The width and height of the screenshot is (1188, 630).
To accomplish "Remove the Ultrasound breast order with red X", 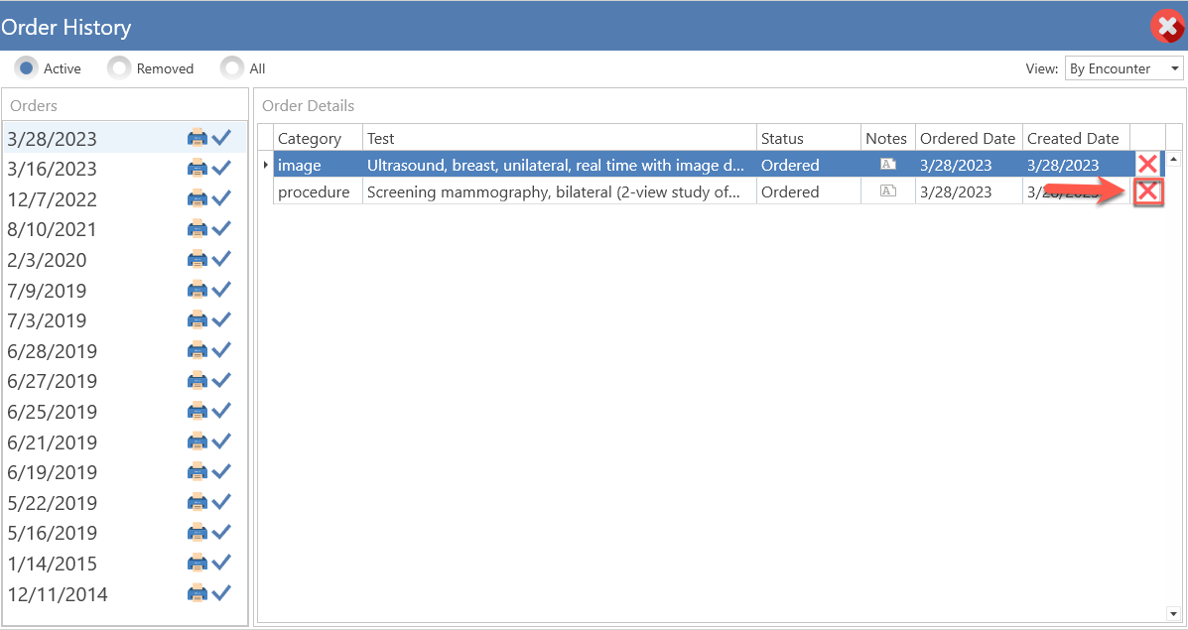I will pos(1147,165).
